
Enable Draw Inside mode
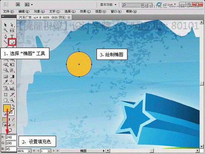(13, 124)
